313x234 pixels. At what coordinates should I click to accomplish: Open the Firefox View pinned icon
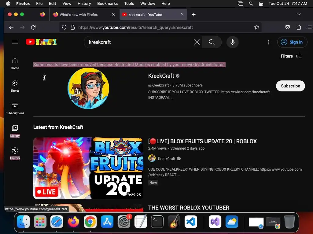click(x=42, y=14)
